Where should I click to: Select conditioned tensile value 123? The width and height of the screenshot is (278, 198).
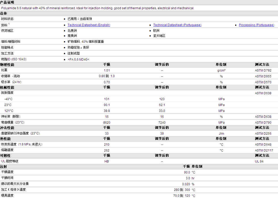162,99
